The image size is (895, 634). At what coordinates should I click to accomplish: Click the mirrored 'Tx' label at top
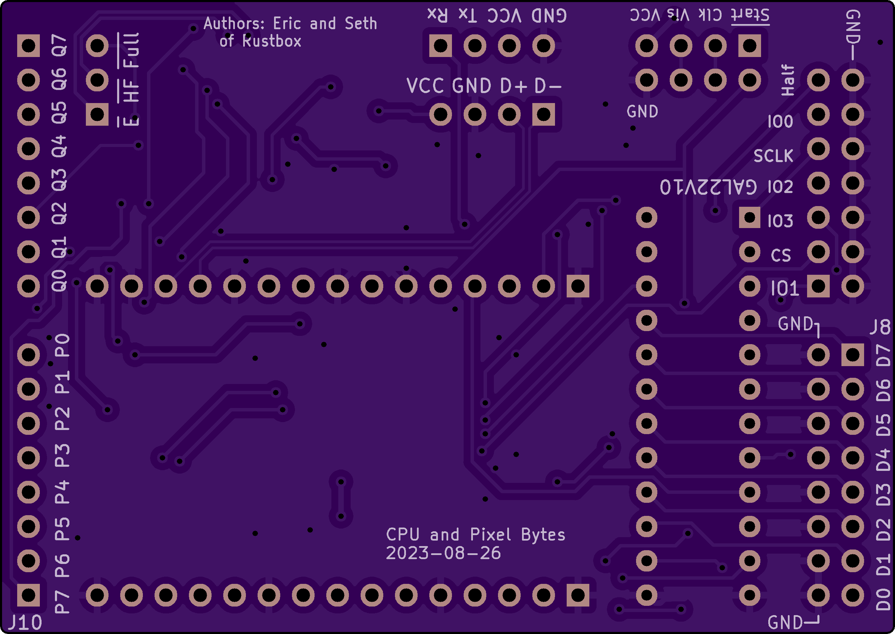468,15
